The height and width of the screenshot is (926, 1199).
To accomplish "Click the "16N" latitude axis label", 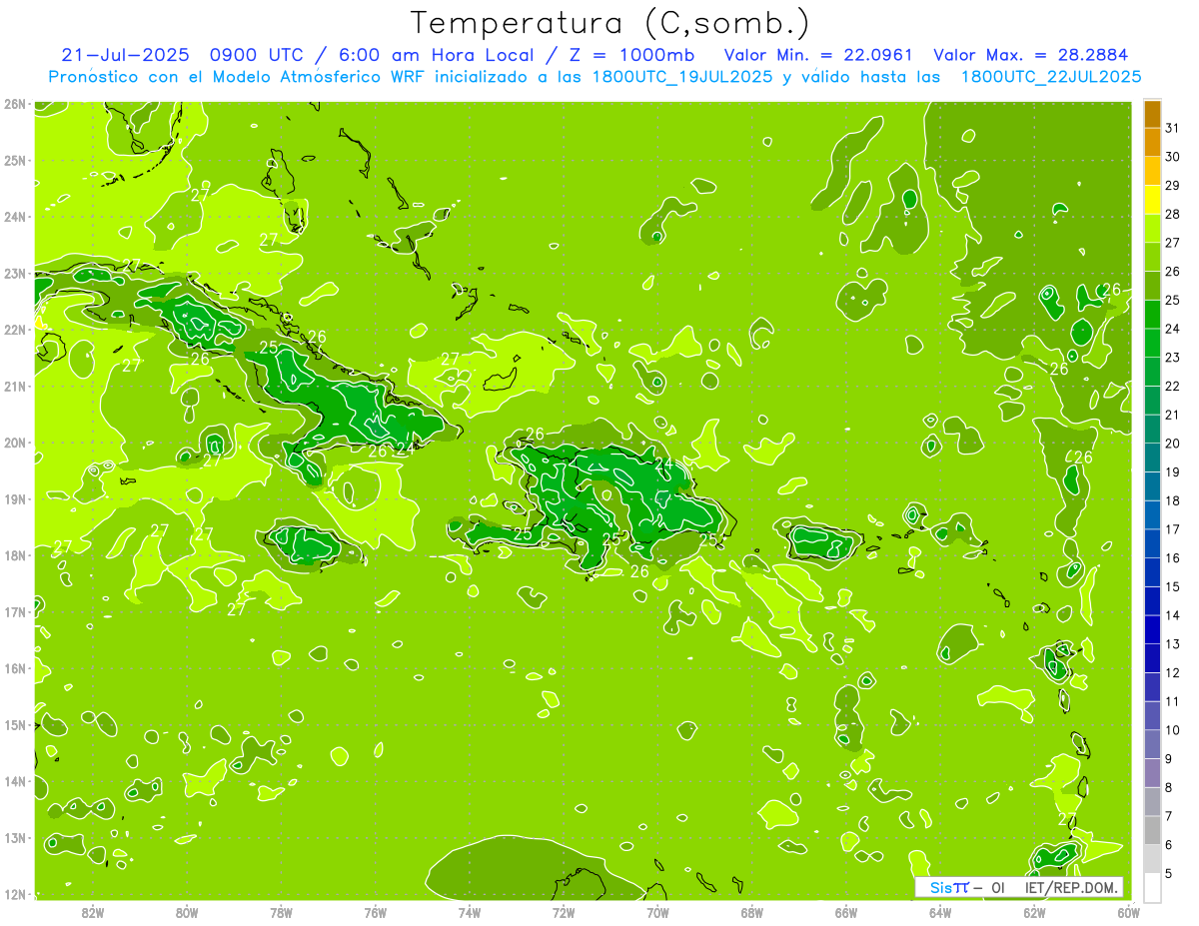I will pyautogui.click(x=15, y=668).
